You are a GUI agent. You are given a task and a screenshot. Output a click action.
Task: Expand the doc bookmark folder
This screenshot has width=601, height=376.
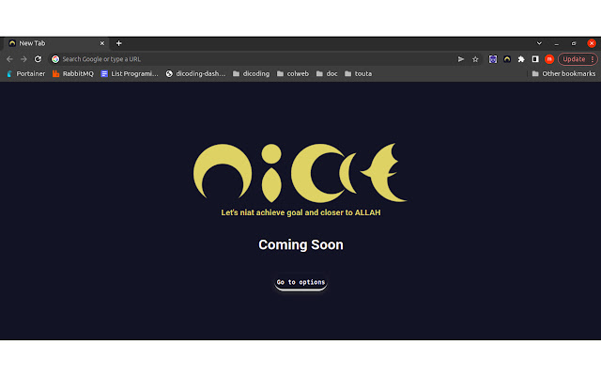[327, 73]
